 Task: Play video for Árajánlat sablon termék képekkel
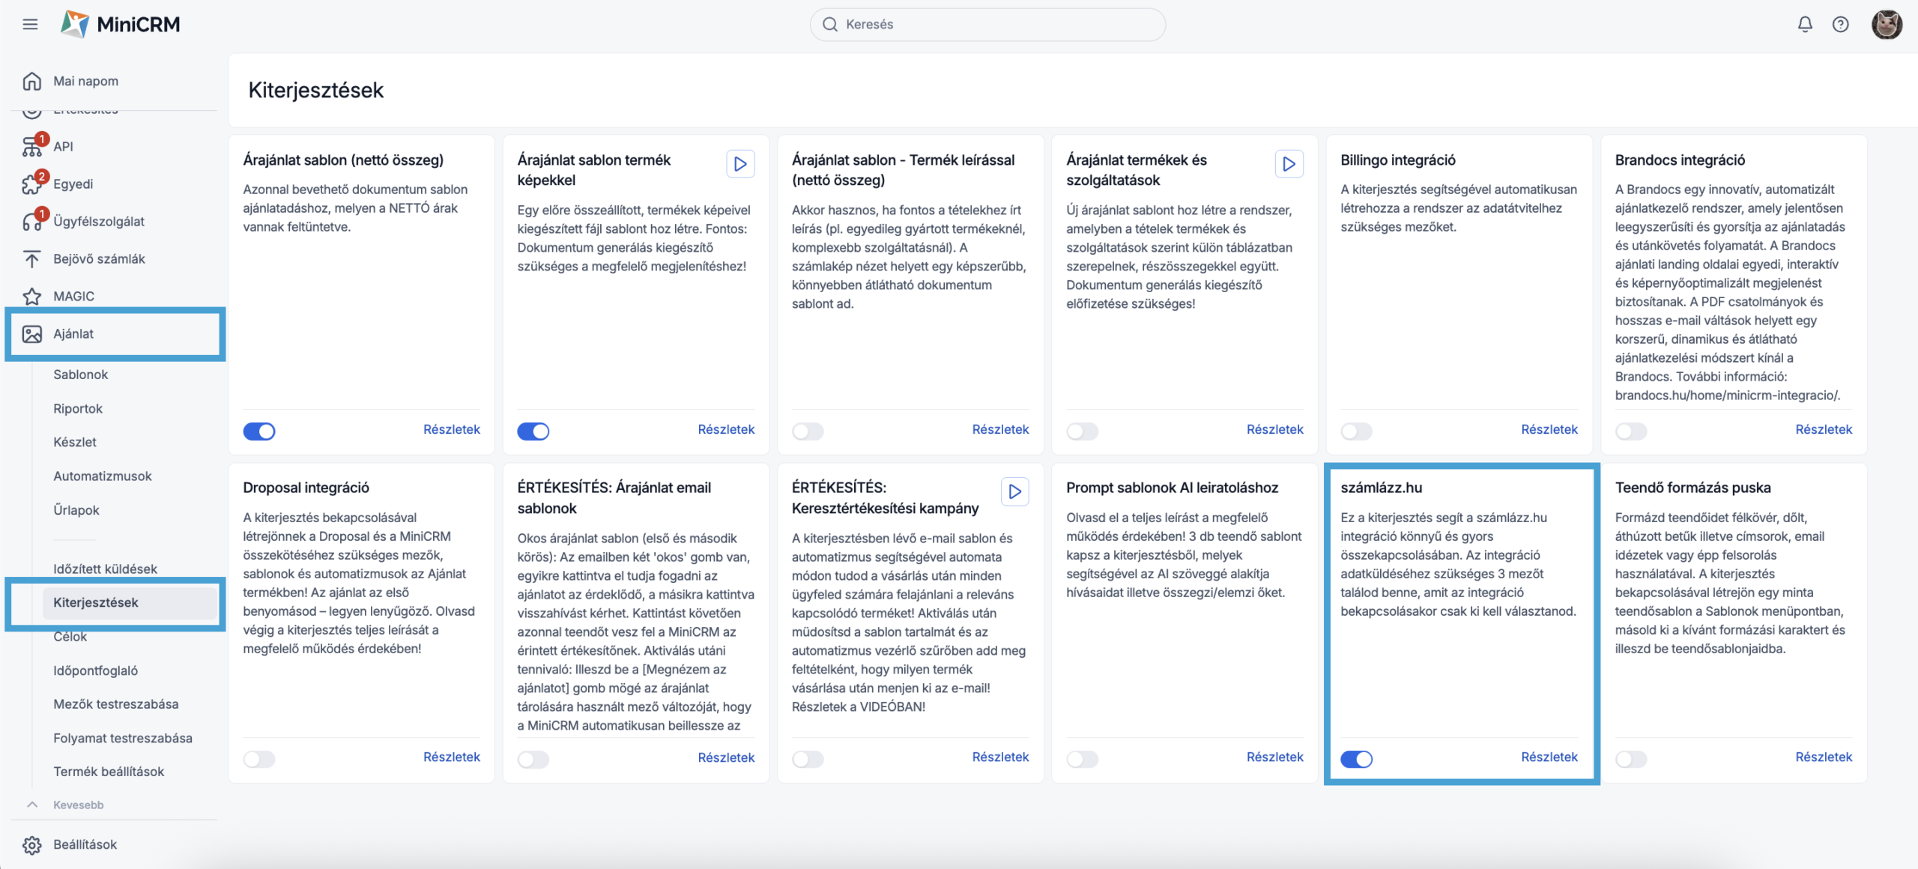(740, 163)
